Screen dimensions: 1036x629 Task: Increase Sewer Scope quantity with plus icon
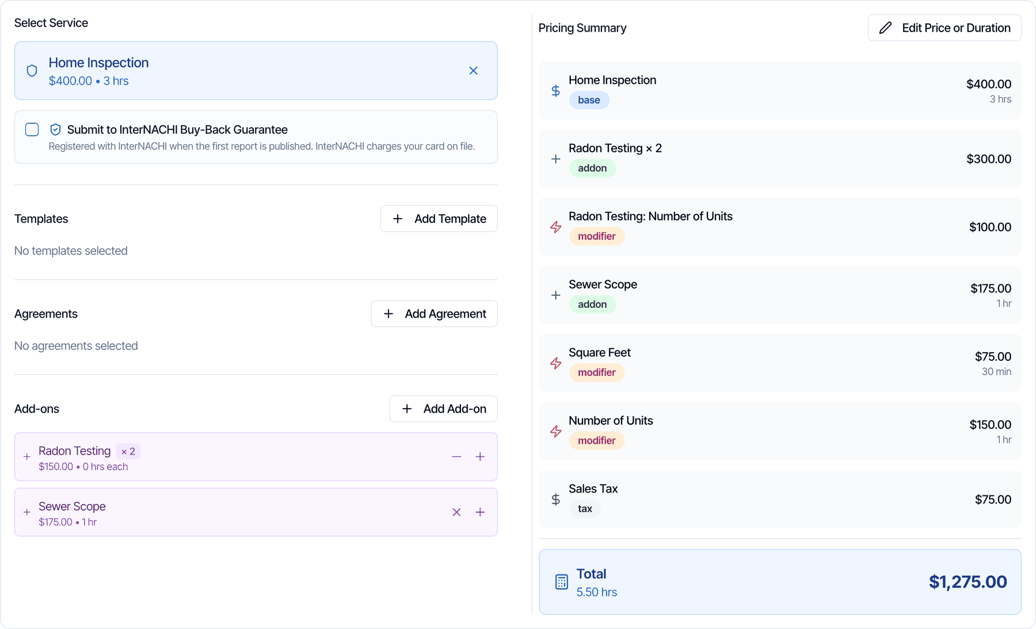point(480,512)
